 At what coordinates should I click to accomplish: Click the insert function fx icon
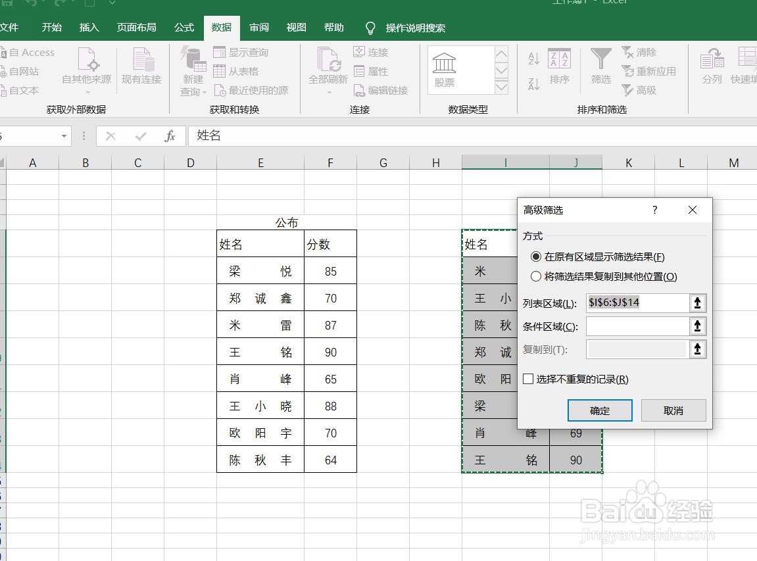pos(170,136)
